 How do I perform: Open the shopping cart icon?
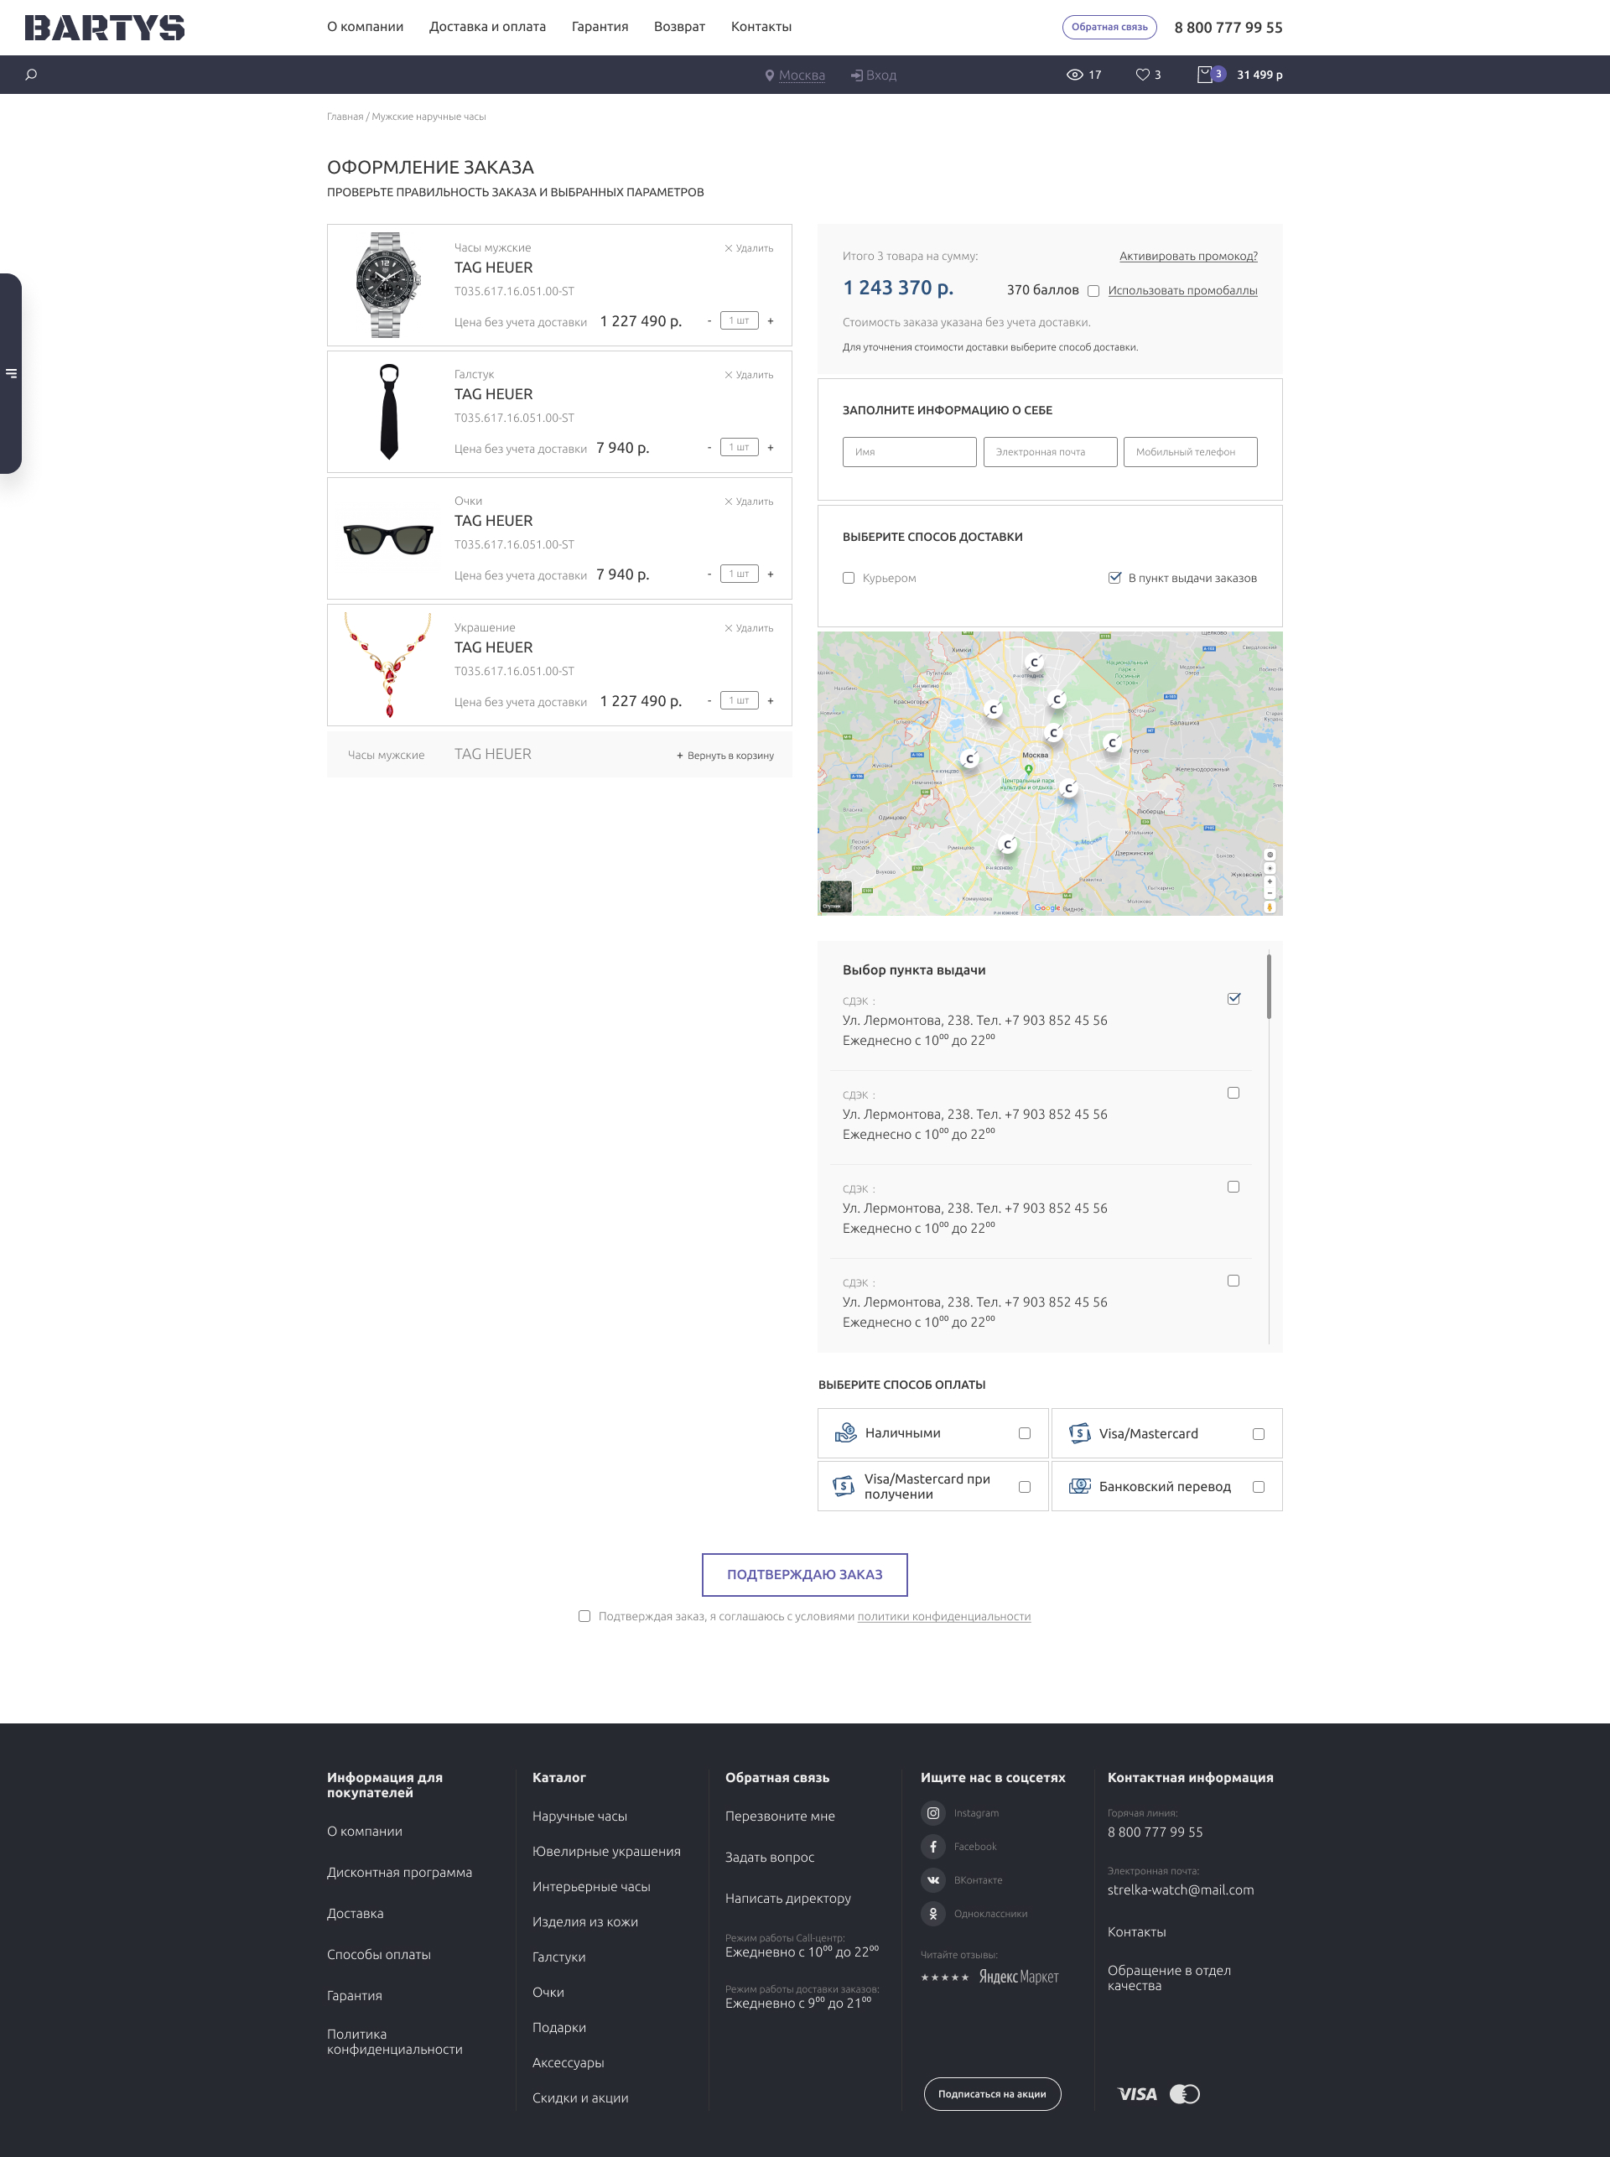click(x=1205, y=75)
